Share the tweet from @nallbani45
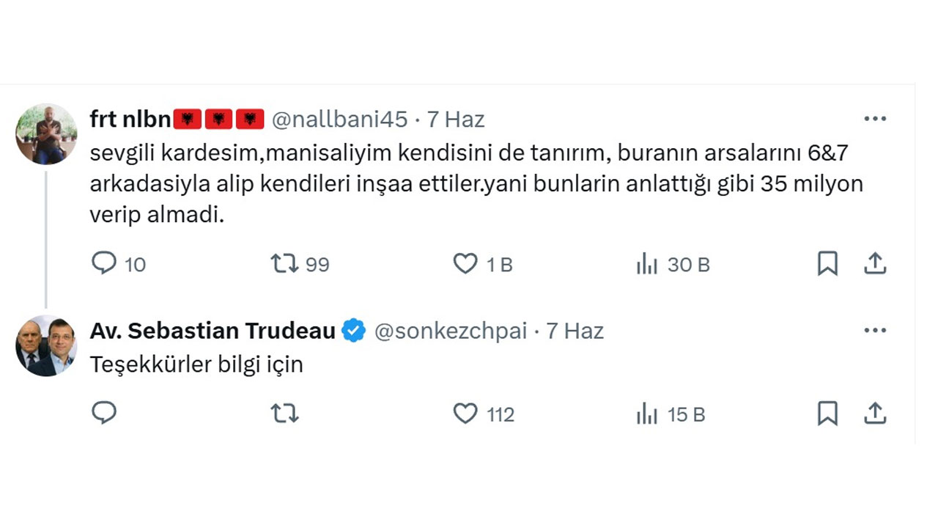This screenshot has height=528, width=938. (x=875, y=263)
